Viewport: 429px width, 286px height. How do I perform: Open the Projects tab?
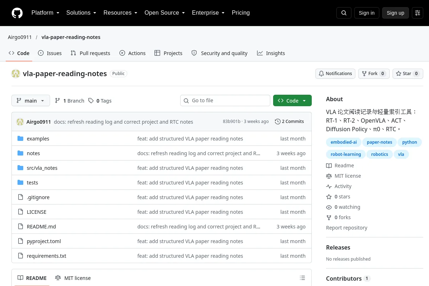point(168,53)
